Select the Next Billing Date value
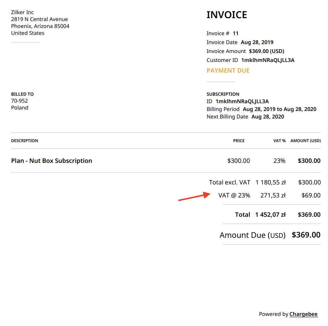 point(268,117)
